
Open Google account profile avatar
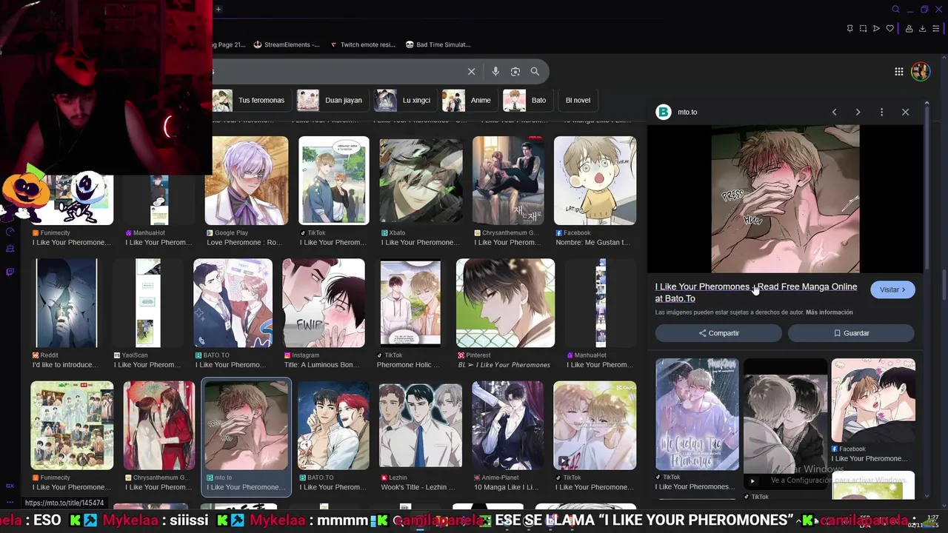click(921, 71)
